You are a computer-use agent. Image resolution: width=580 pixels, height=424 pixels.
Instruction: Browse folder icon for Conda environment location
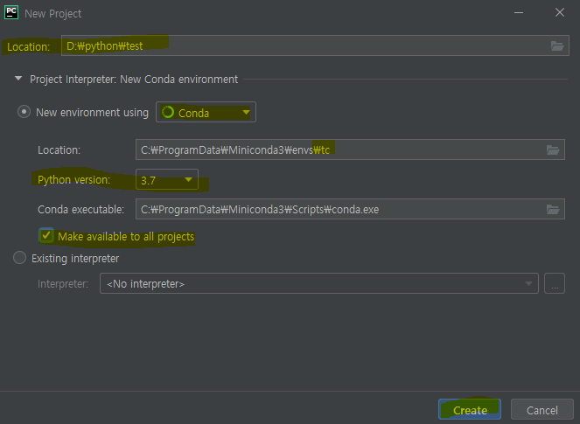point(553,149)
